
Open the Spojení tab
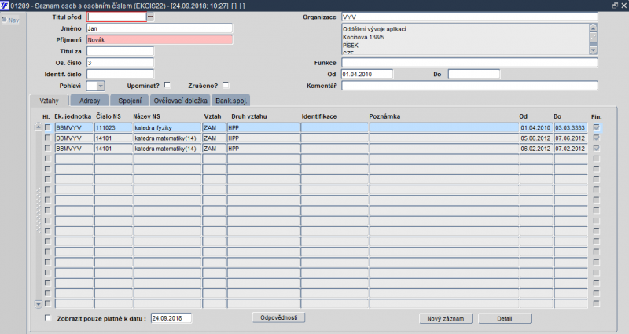(130, 101)
